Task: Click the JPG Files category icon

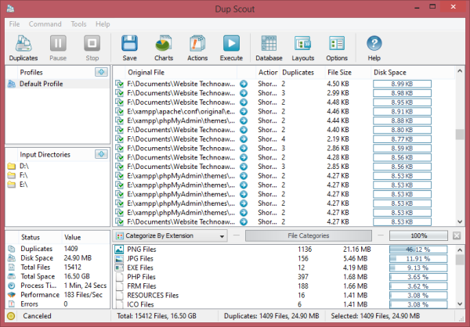Action: click(119, 258)
